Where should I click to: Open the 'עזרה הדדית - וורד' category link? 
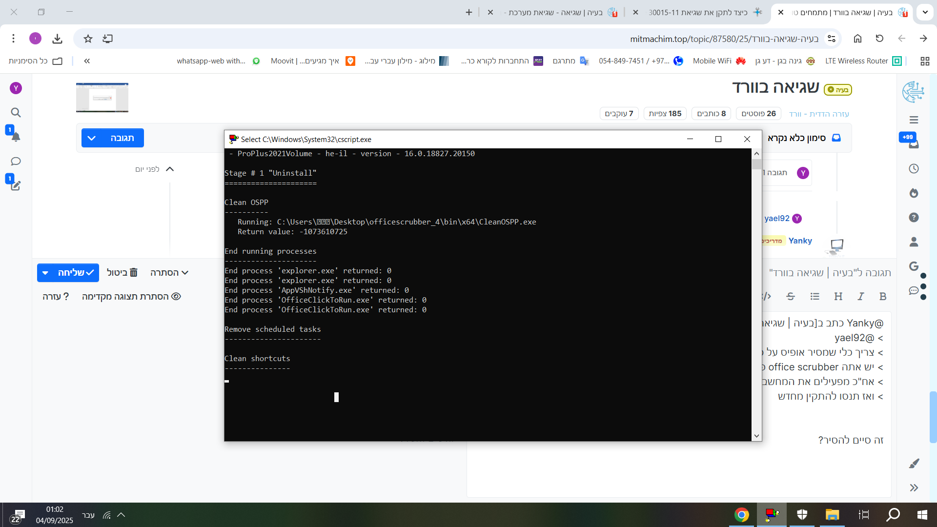pos(819,114)
